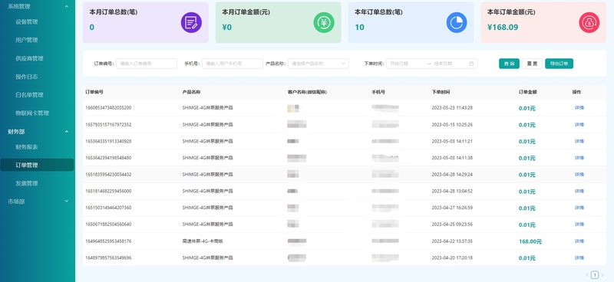This screenshot has height=282, width=614.
Task: Collapse the 系统管理 menu section
Action: 67,7
